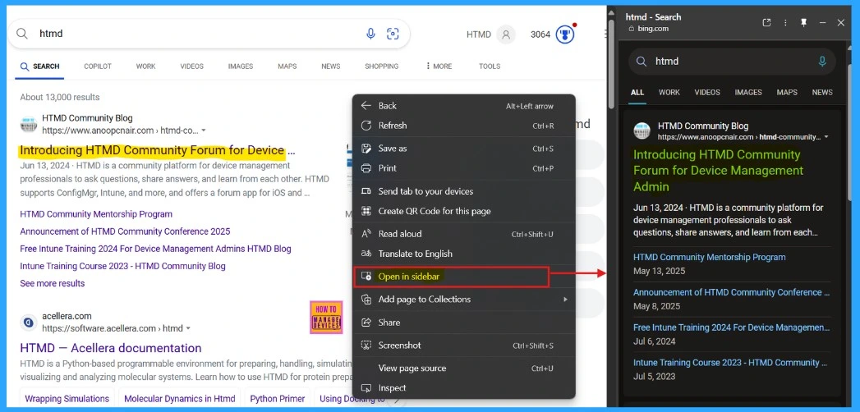Click See more results
This screenshot has height=412, width=860.
[x=52, y=284]
